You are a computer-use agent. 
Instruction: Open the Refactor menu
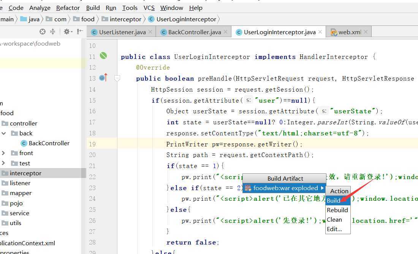coord(68,8)
